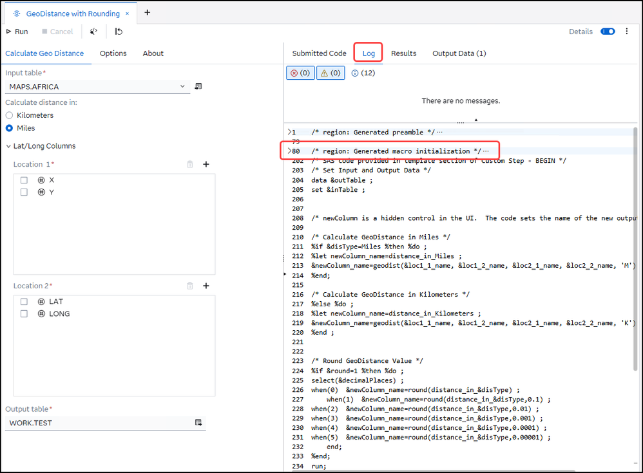The image size is (643, 473).
Task: Click the numeric column icon beside LONG
Action: 41,313
